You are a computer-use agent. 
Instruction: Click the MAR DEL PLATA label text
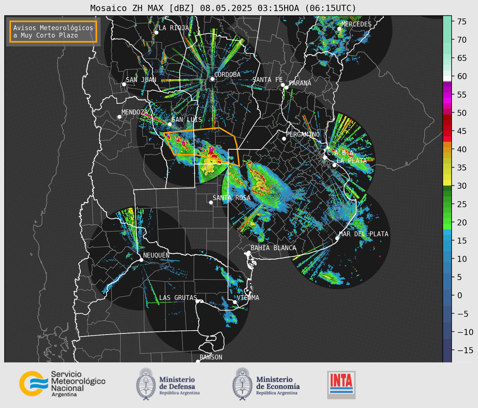(364, 234)
